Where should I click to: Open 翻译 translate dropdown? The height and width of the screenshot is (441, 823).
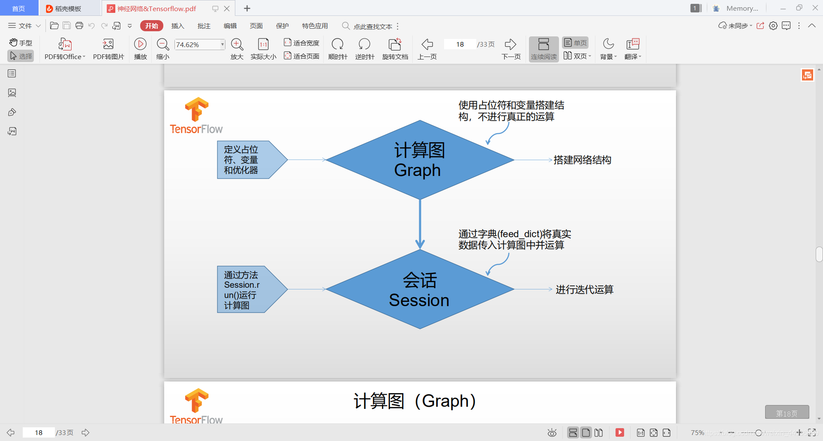tap(633, 49)
